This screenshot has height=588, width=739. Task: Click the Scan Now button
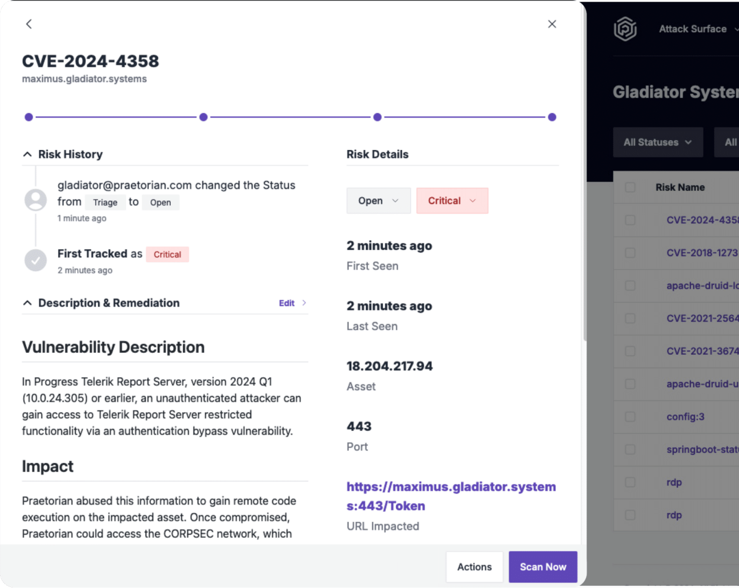coord(543,567)
